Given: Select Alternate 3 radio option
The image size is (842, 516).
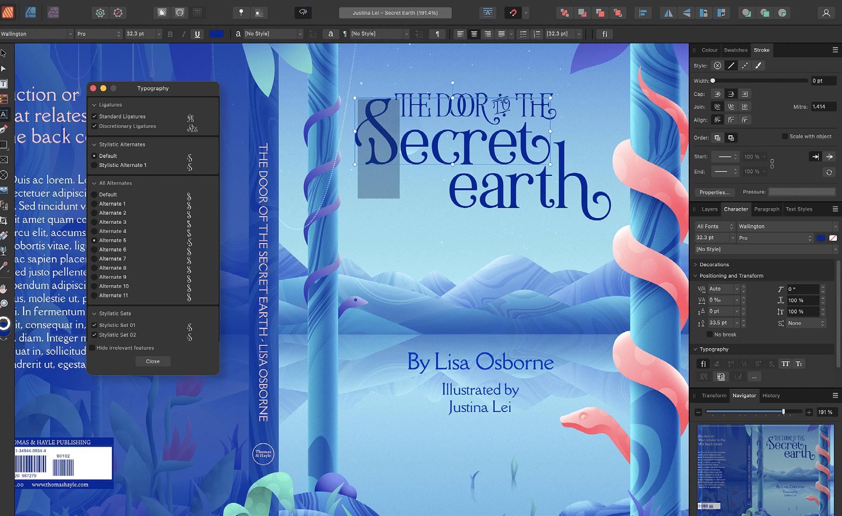Looking at the screenshot, I should click(94, 222).
